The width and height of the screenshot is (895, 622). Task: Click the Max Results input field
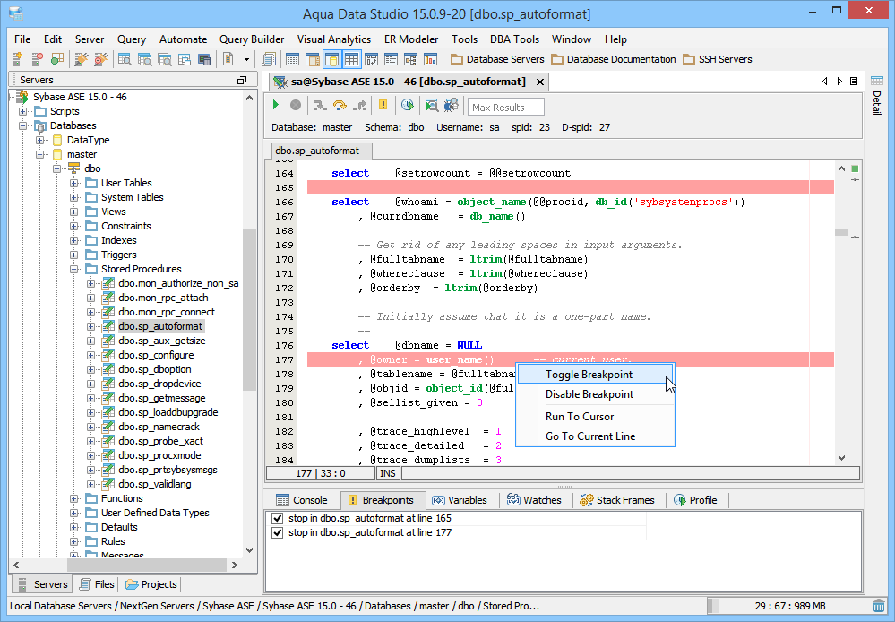[505, 107]
